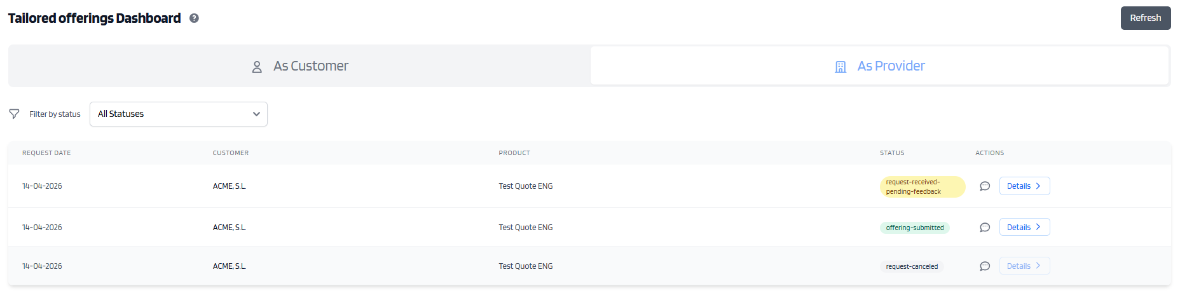
Task: Click the building icon on As Provider tab
Action: click(x=840, y=67)
